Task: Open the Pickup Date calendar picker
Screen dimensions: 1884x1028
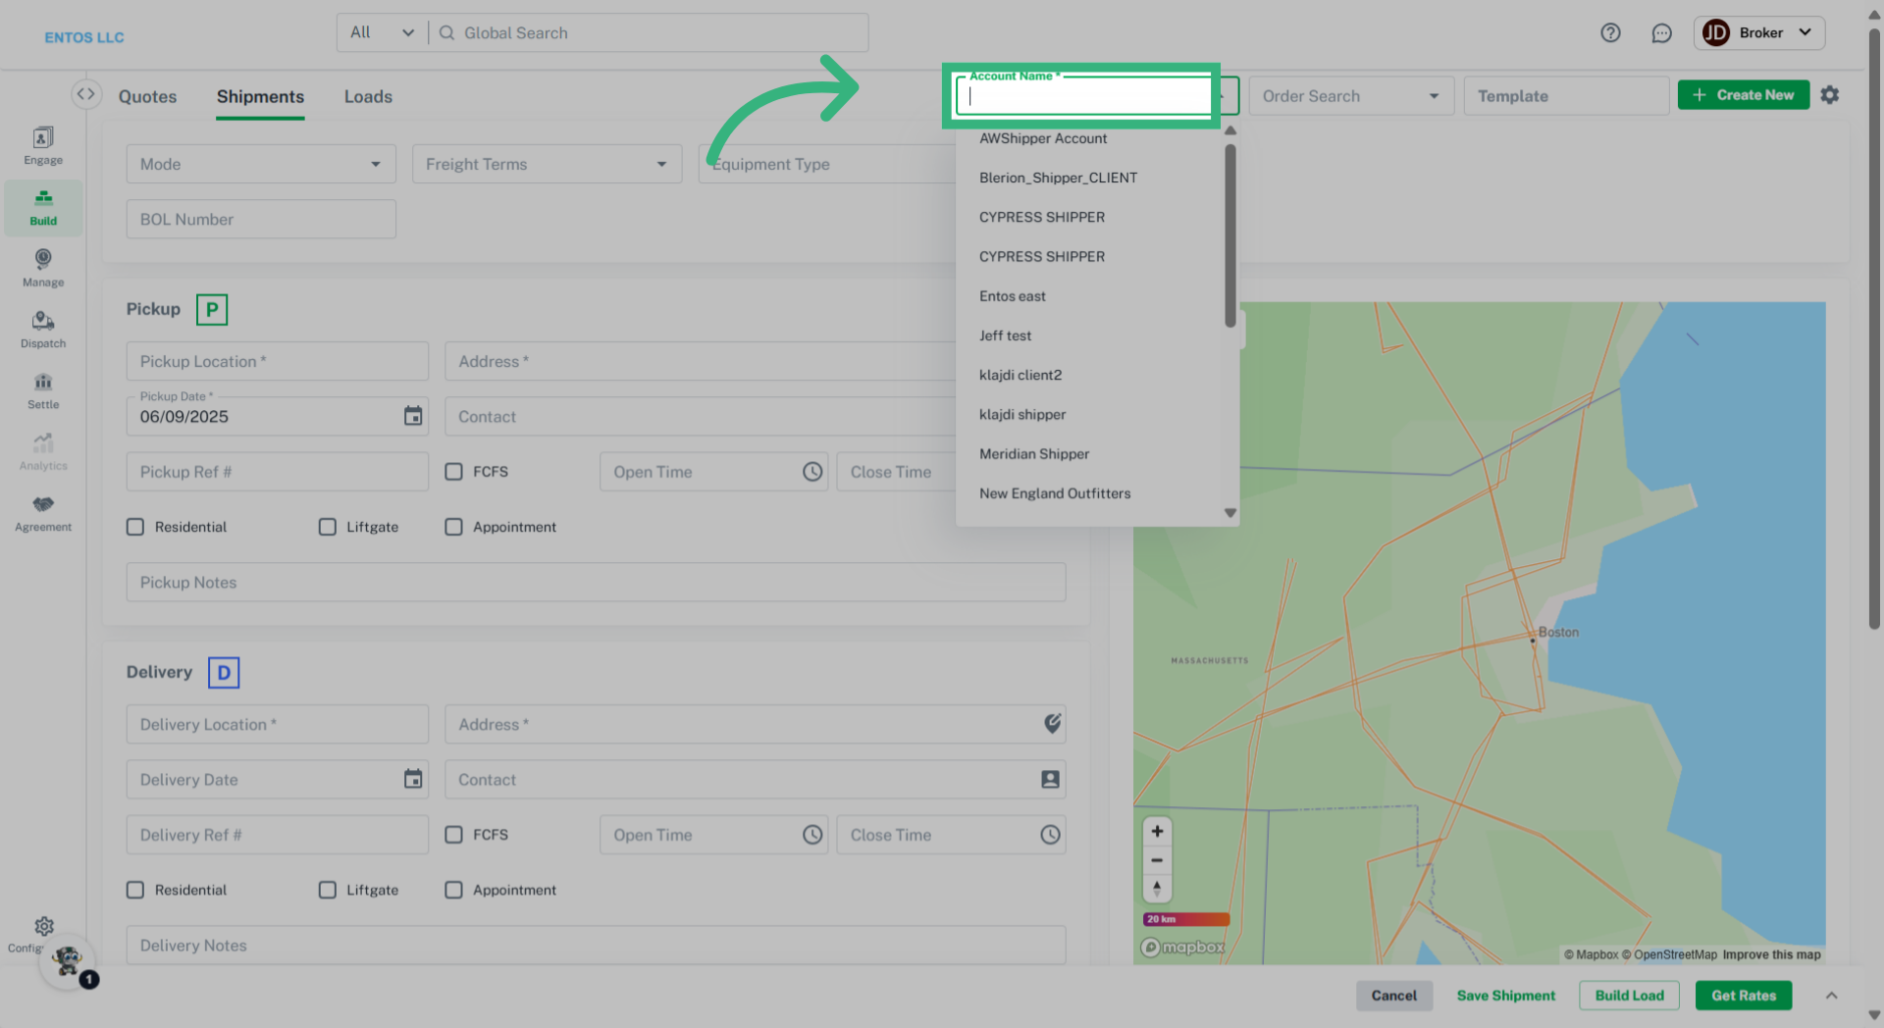Action: (x=413, y=416)
